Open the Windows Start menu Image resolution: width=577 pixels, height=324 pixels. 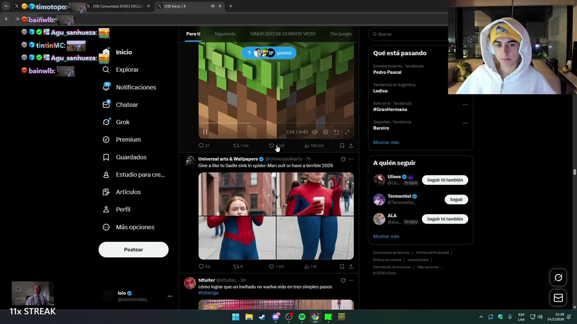[236, 317]
